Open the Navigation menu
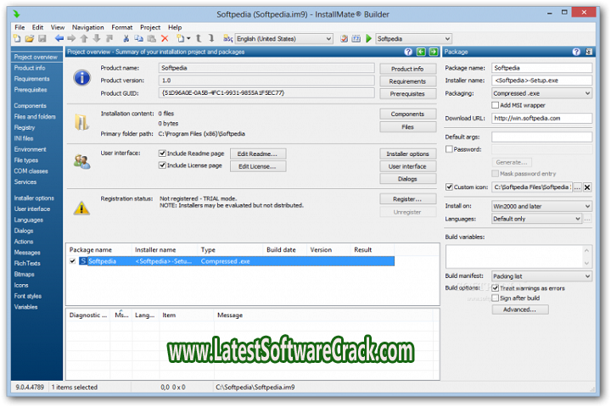The width and height of the screenshot is (611, 407). pos(88,27)
